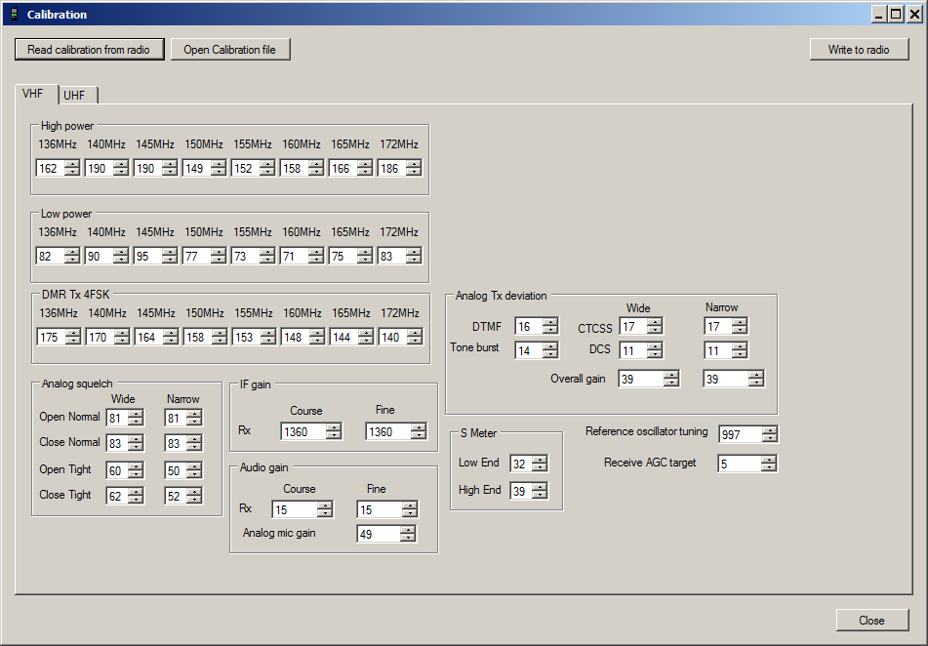This screenshot has height=646, width=928.
Task: Click Read calibration from radio button
Action: [x=89, y=50]
